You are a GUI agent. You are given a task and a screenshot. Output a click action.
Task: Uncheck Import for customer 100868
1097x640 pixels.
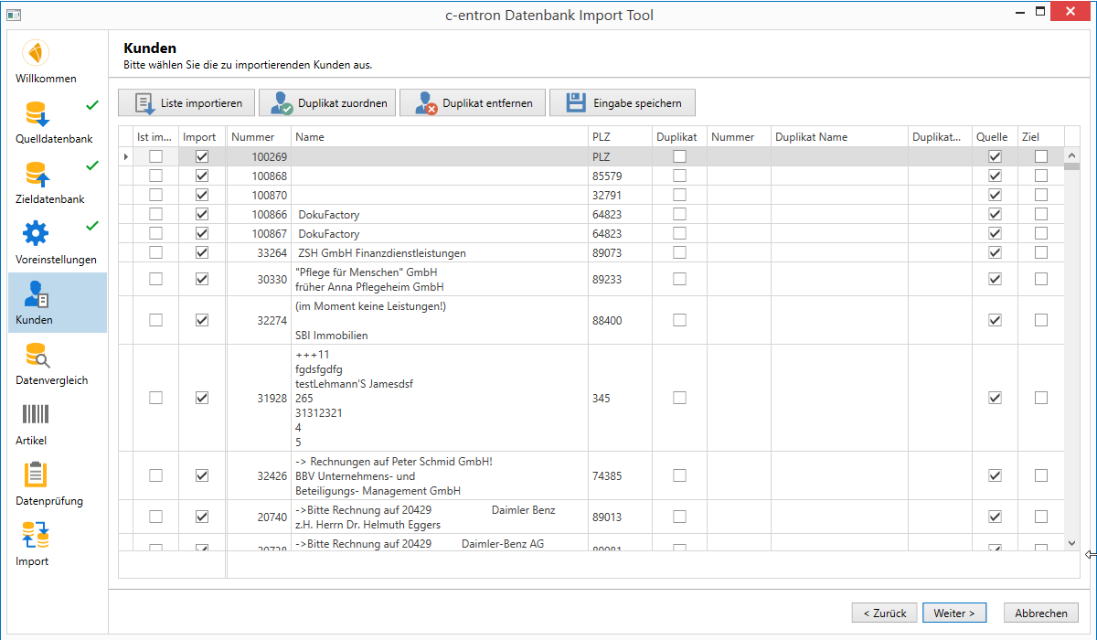(202, 176)
